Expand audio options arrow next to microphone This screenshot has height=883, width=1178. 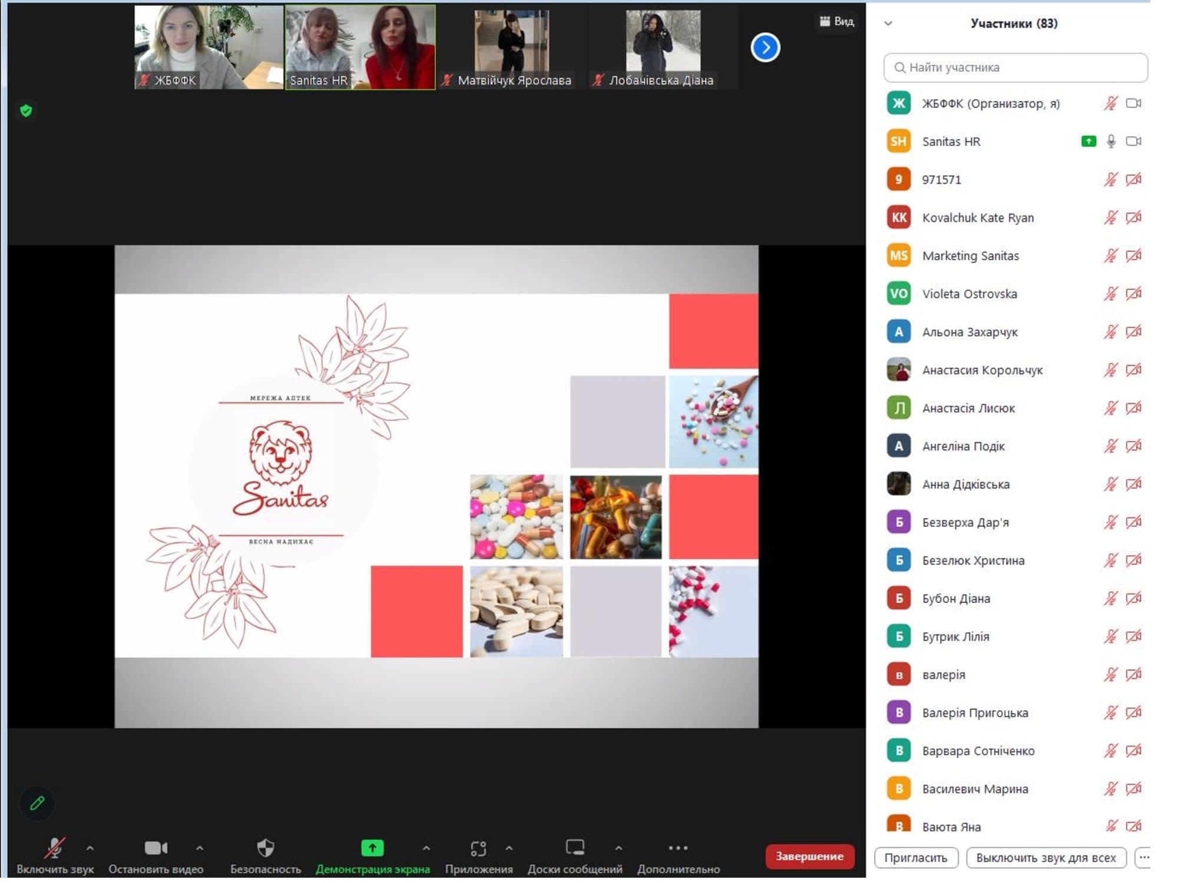tap(90, 848)
